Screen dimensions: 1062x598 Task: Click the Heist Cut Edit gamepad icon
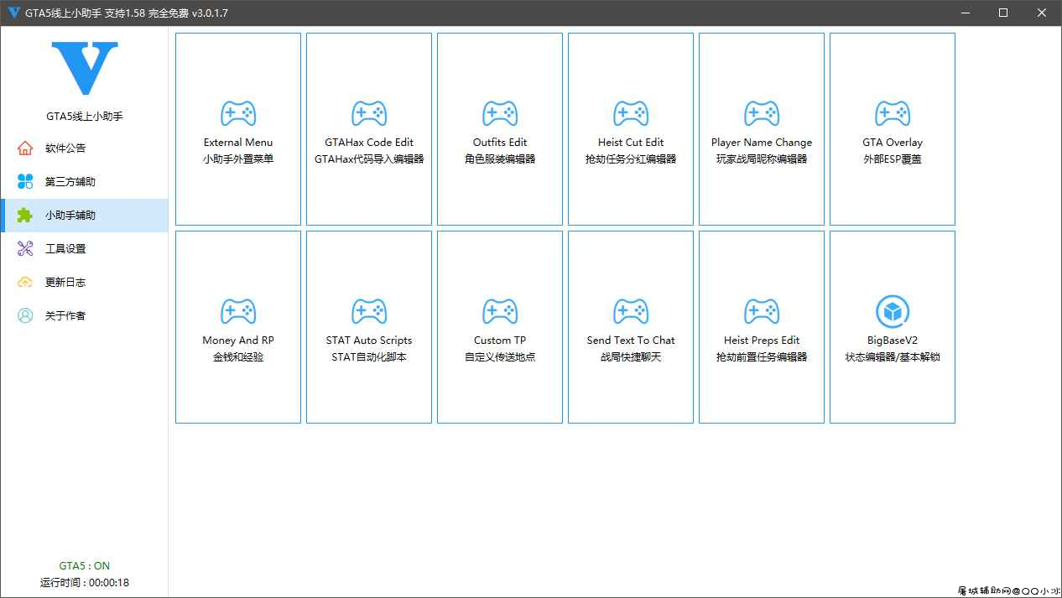[x=631, y=114]
